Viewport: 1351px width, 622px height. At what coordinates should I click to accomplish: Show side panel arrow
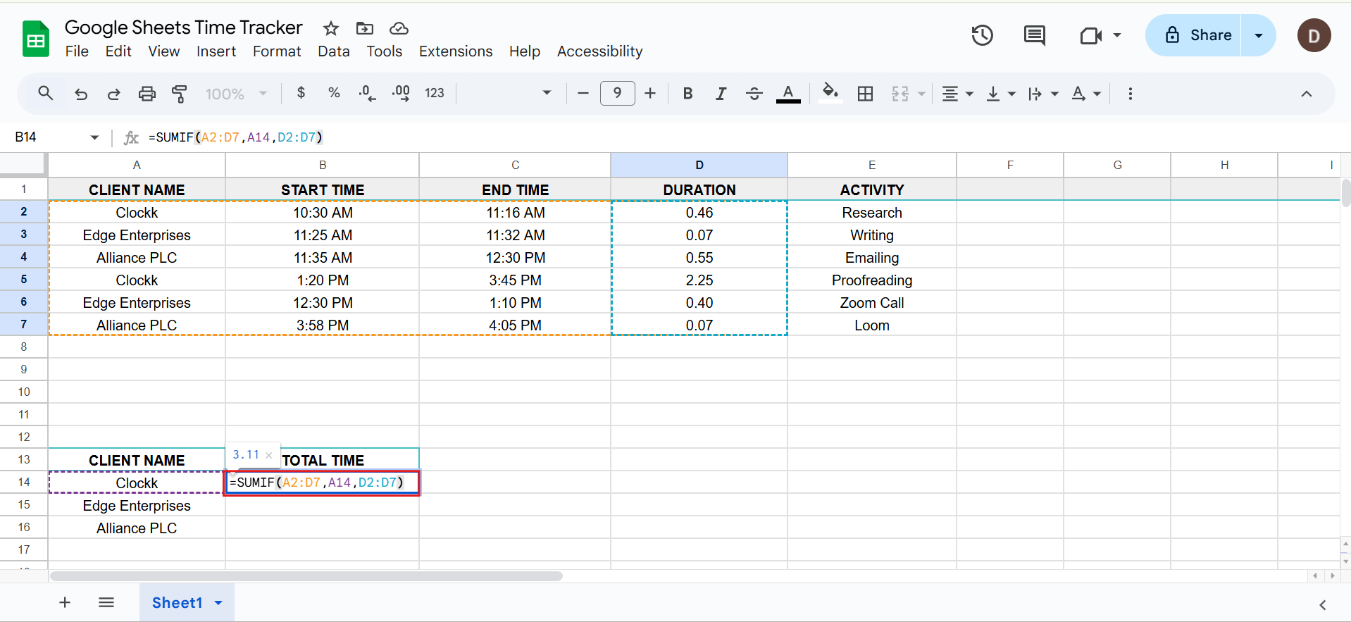coord(1322,604)
